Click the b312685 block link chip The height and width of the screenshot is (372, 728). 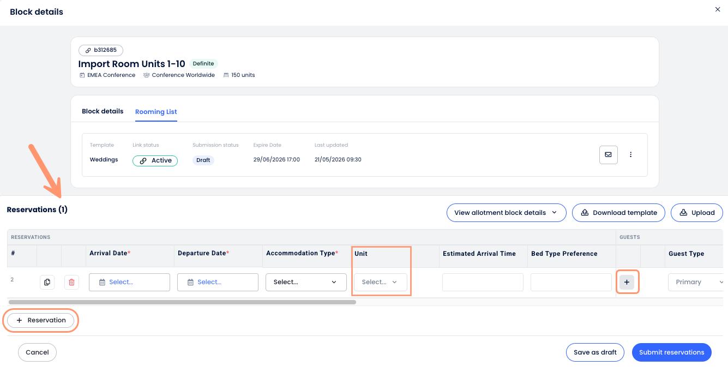[x=101, y=50]
